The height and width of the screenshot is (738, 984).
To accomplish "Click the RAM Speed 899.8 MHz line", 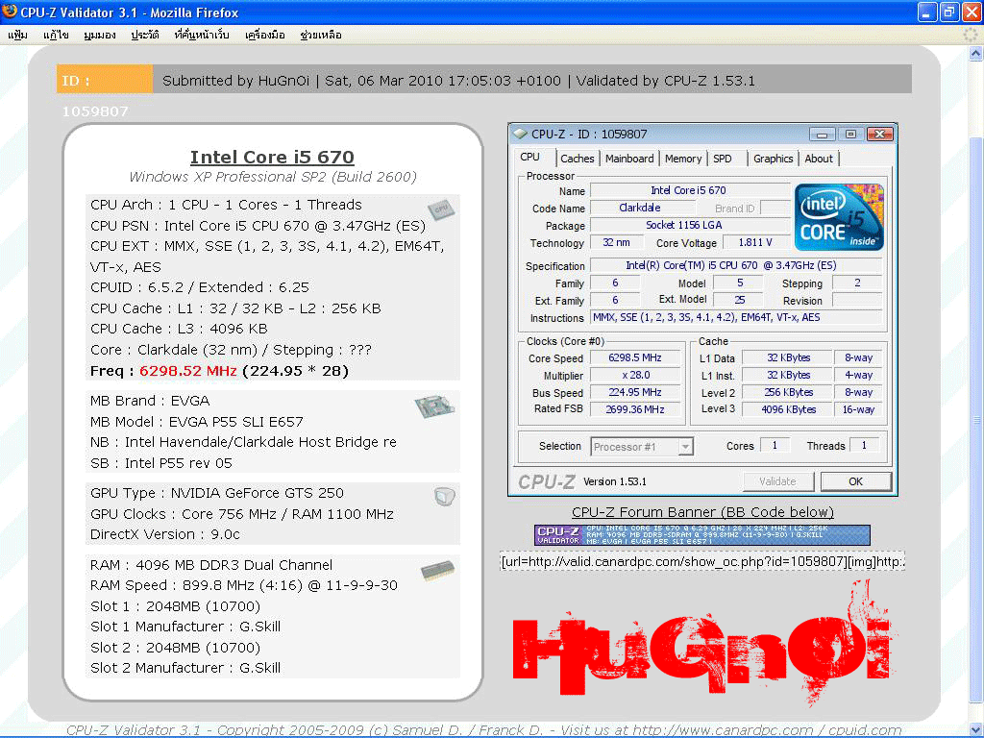I will pyautogui.click(x=244, y=585).
